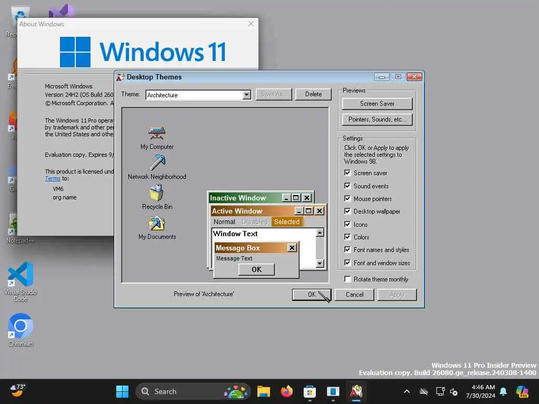Uncheck Font and window sizes
Image resolution: width=539 pixels, height=404 pixels.
347,263
